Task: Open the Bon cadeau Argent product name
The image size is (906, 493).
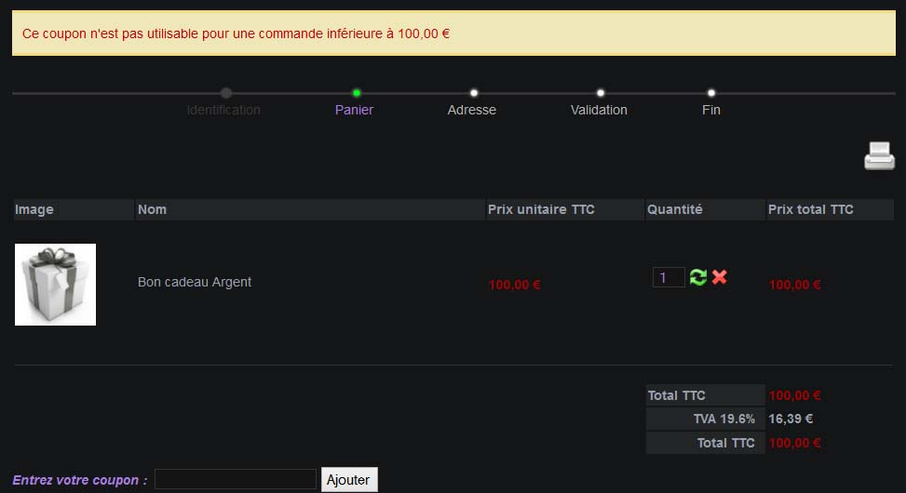Action: (195, 282)
